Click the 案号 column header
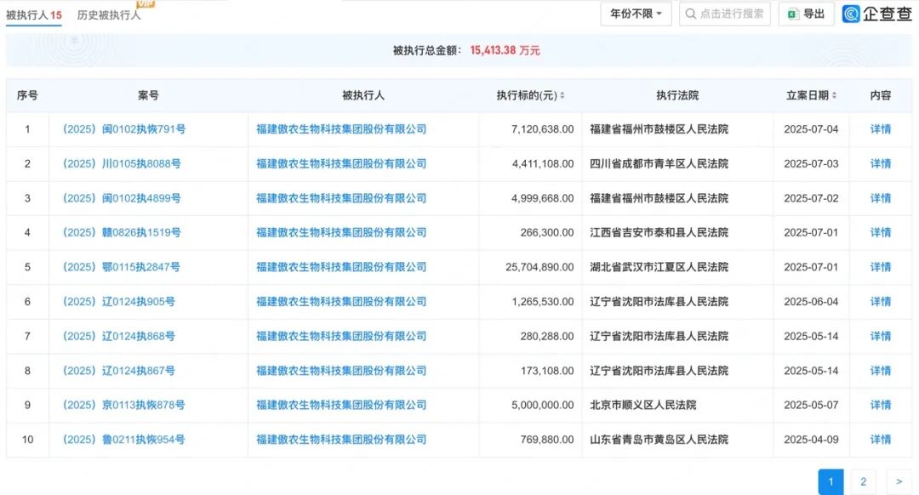Viewport: 919px width, 495px height. (x=148, y=95)
